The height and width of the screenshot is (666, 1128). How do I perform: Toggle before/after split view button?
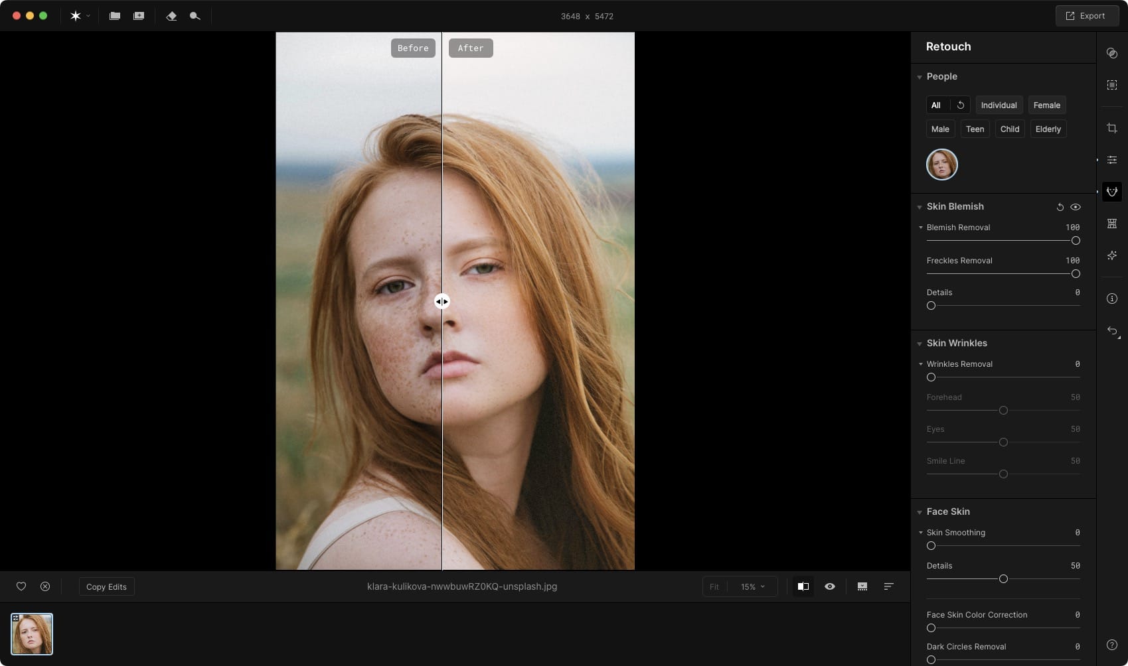(803, 586)
